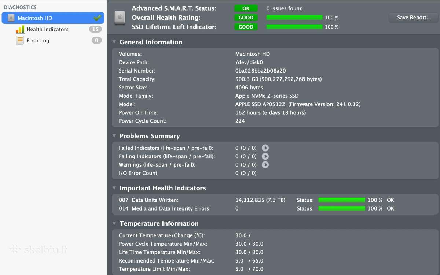Click the Health Indicators count badge 15
440x275 pixels.
tap(95, 29)
